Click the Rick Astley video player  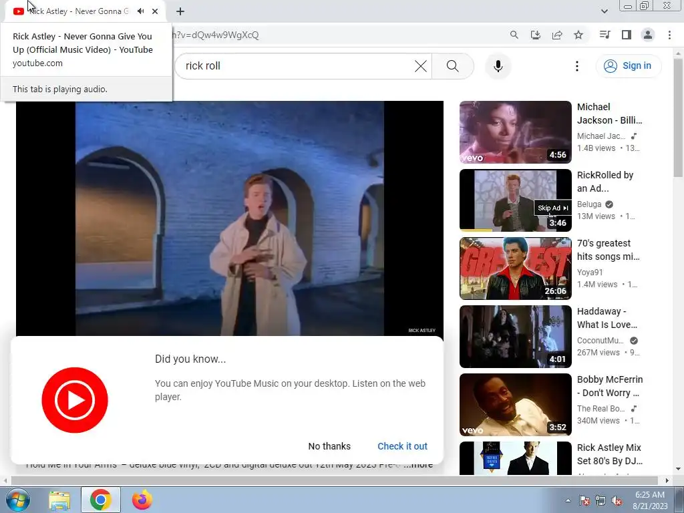[230, 218]
